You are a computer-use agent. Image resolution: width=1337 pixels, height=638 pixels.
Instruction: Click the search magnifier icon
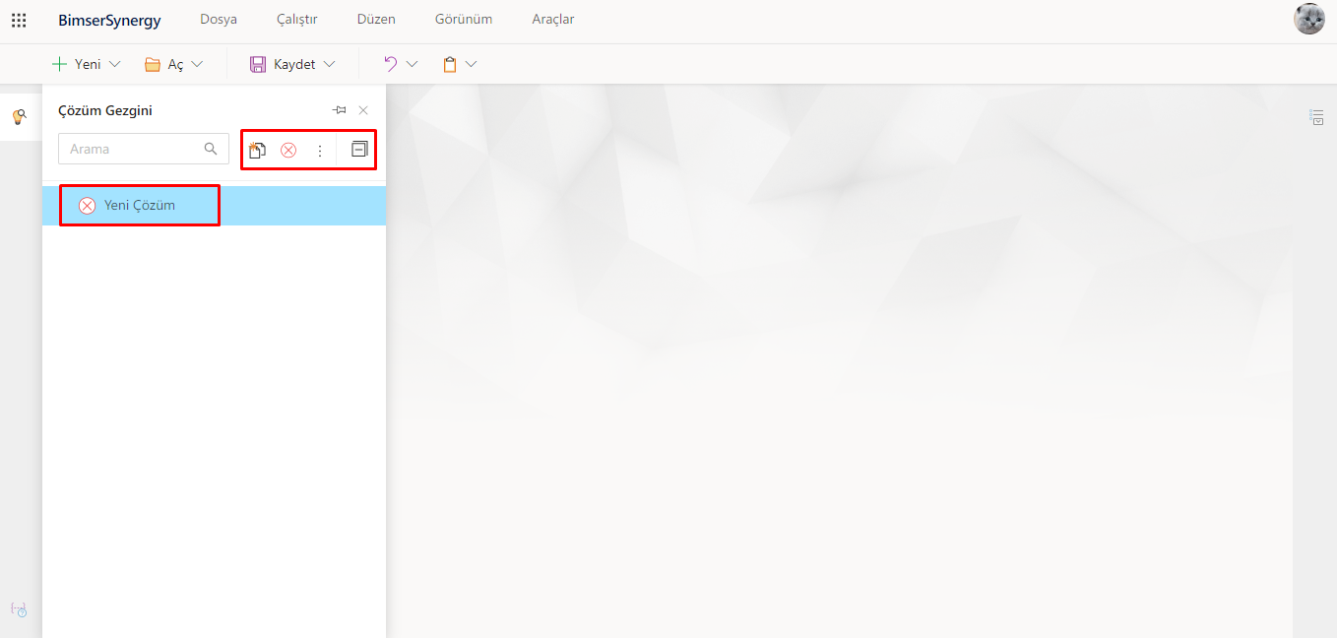pyautogui.click(x=211, y=149)
